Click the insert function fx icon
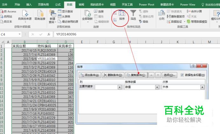 click(x=49, y=34)
